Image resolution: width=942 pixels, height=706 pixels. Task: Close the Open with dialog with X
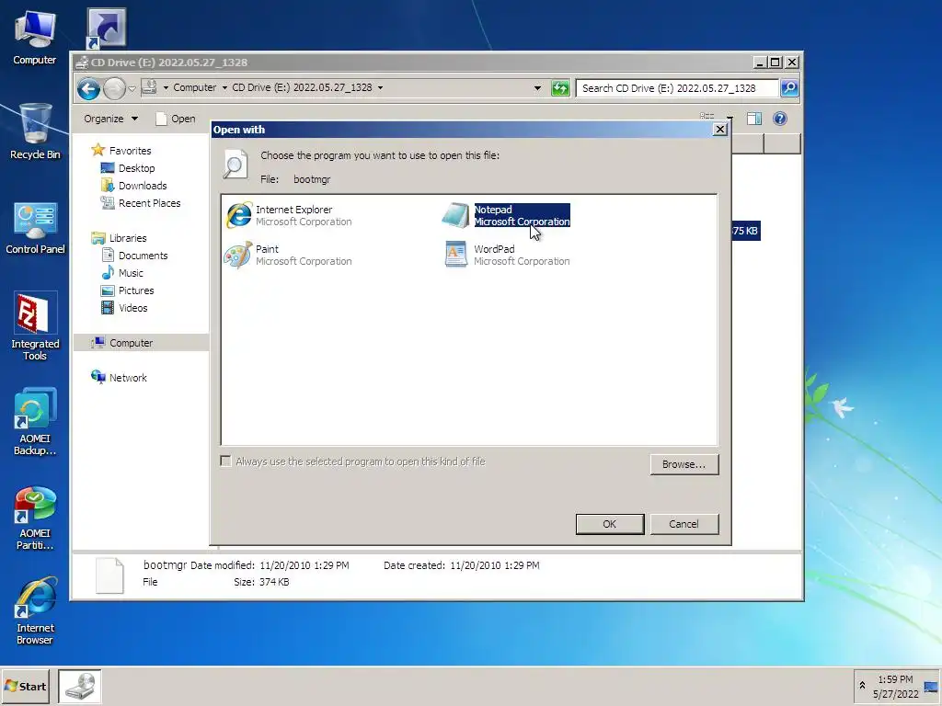tap(719, 130)
